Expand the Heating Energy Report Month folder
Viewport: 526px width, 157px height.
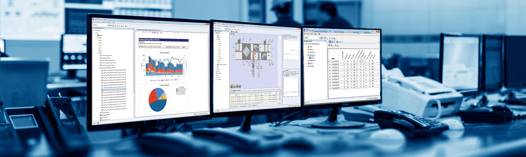point(99,68)
